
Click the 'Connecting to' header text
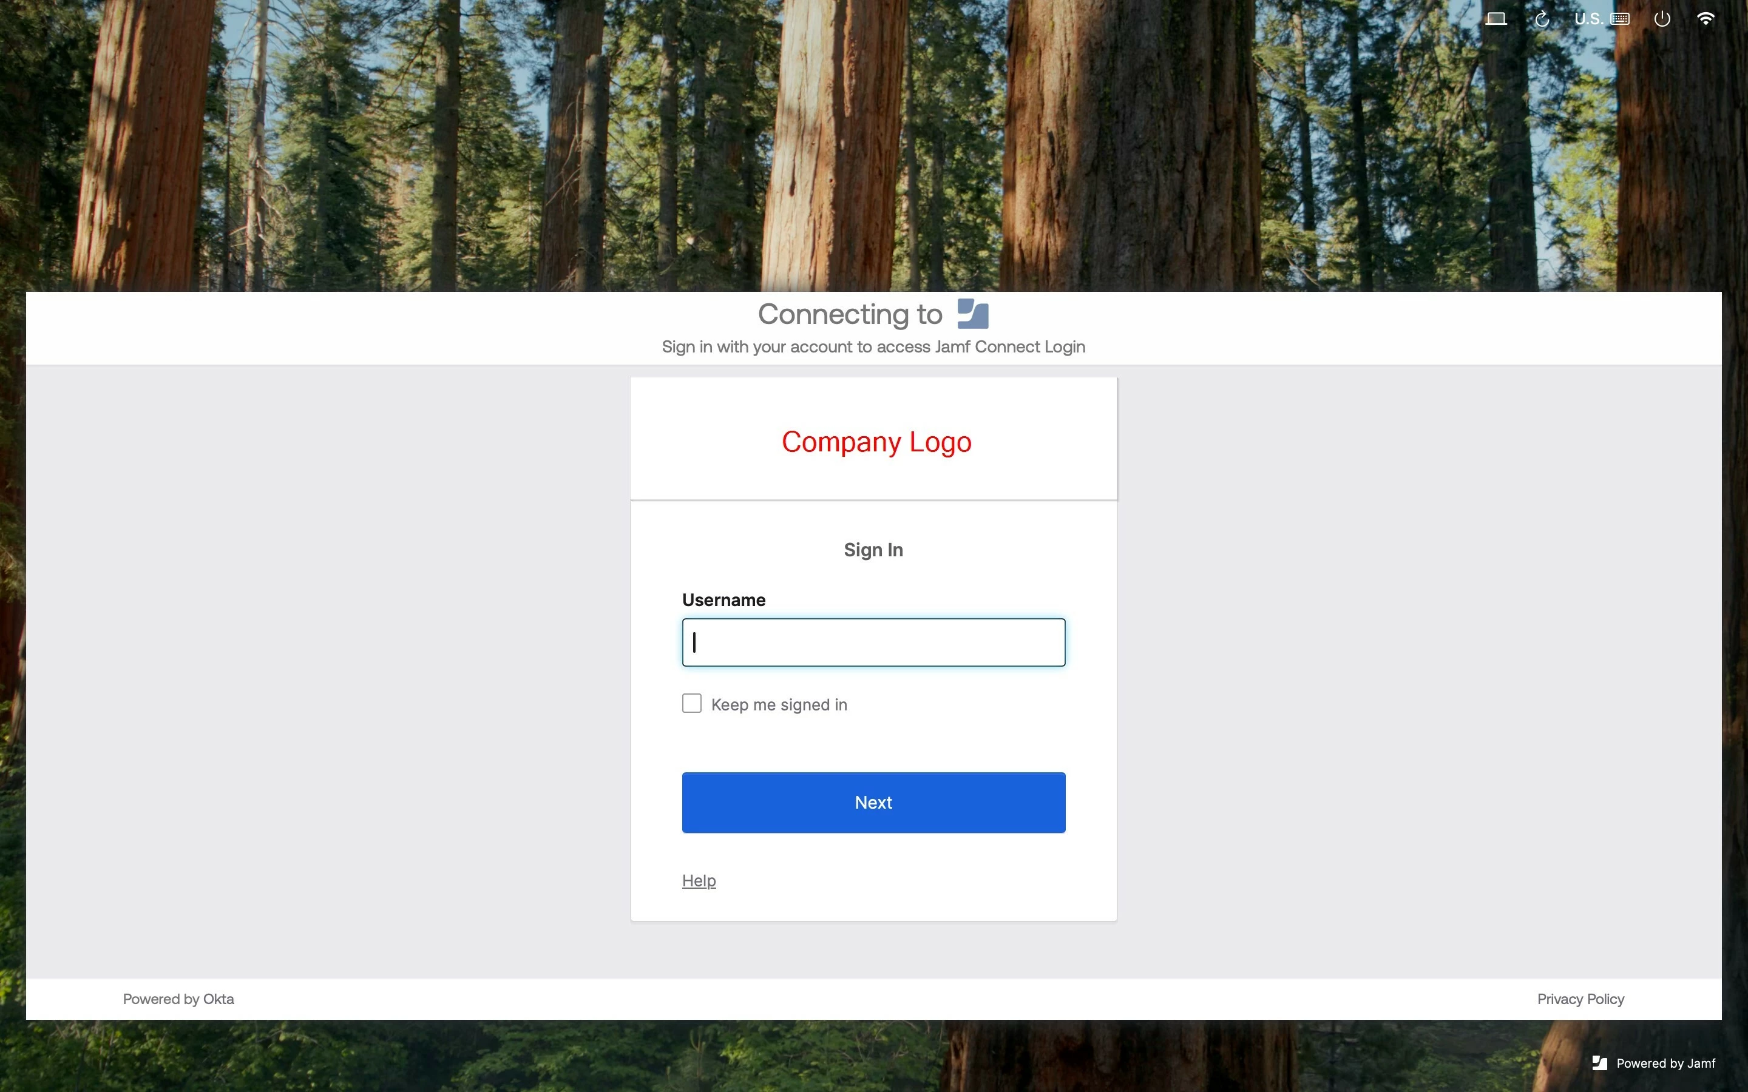tap(850, 314)
